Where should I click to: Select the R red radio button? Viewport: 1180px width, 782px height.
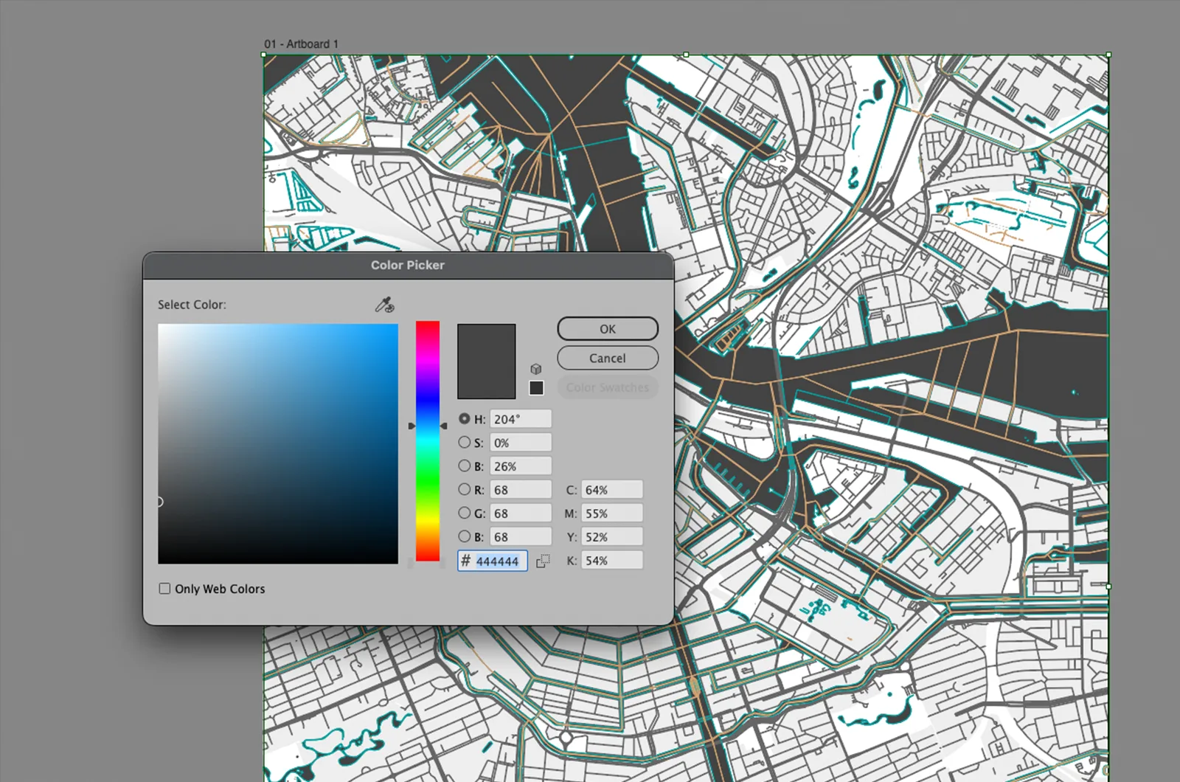click(x=464, y=489)
